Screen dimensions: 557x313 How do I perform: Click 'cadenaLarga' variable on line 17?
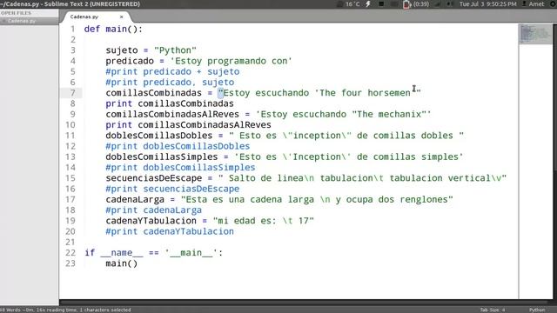[x=135, y=199]
